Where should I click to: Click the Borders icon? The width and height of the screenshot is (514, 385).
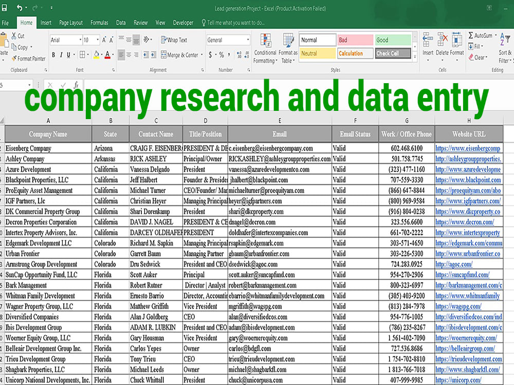click(82, 55)
